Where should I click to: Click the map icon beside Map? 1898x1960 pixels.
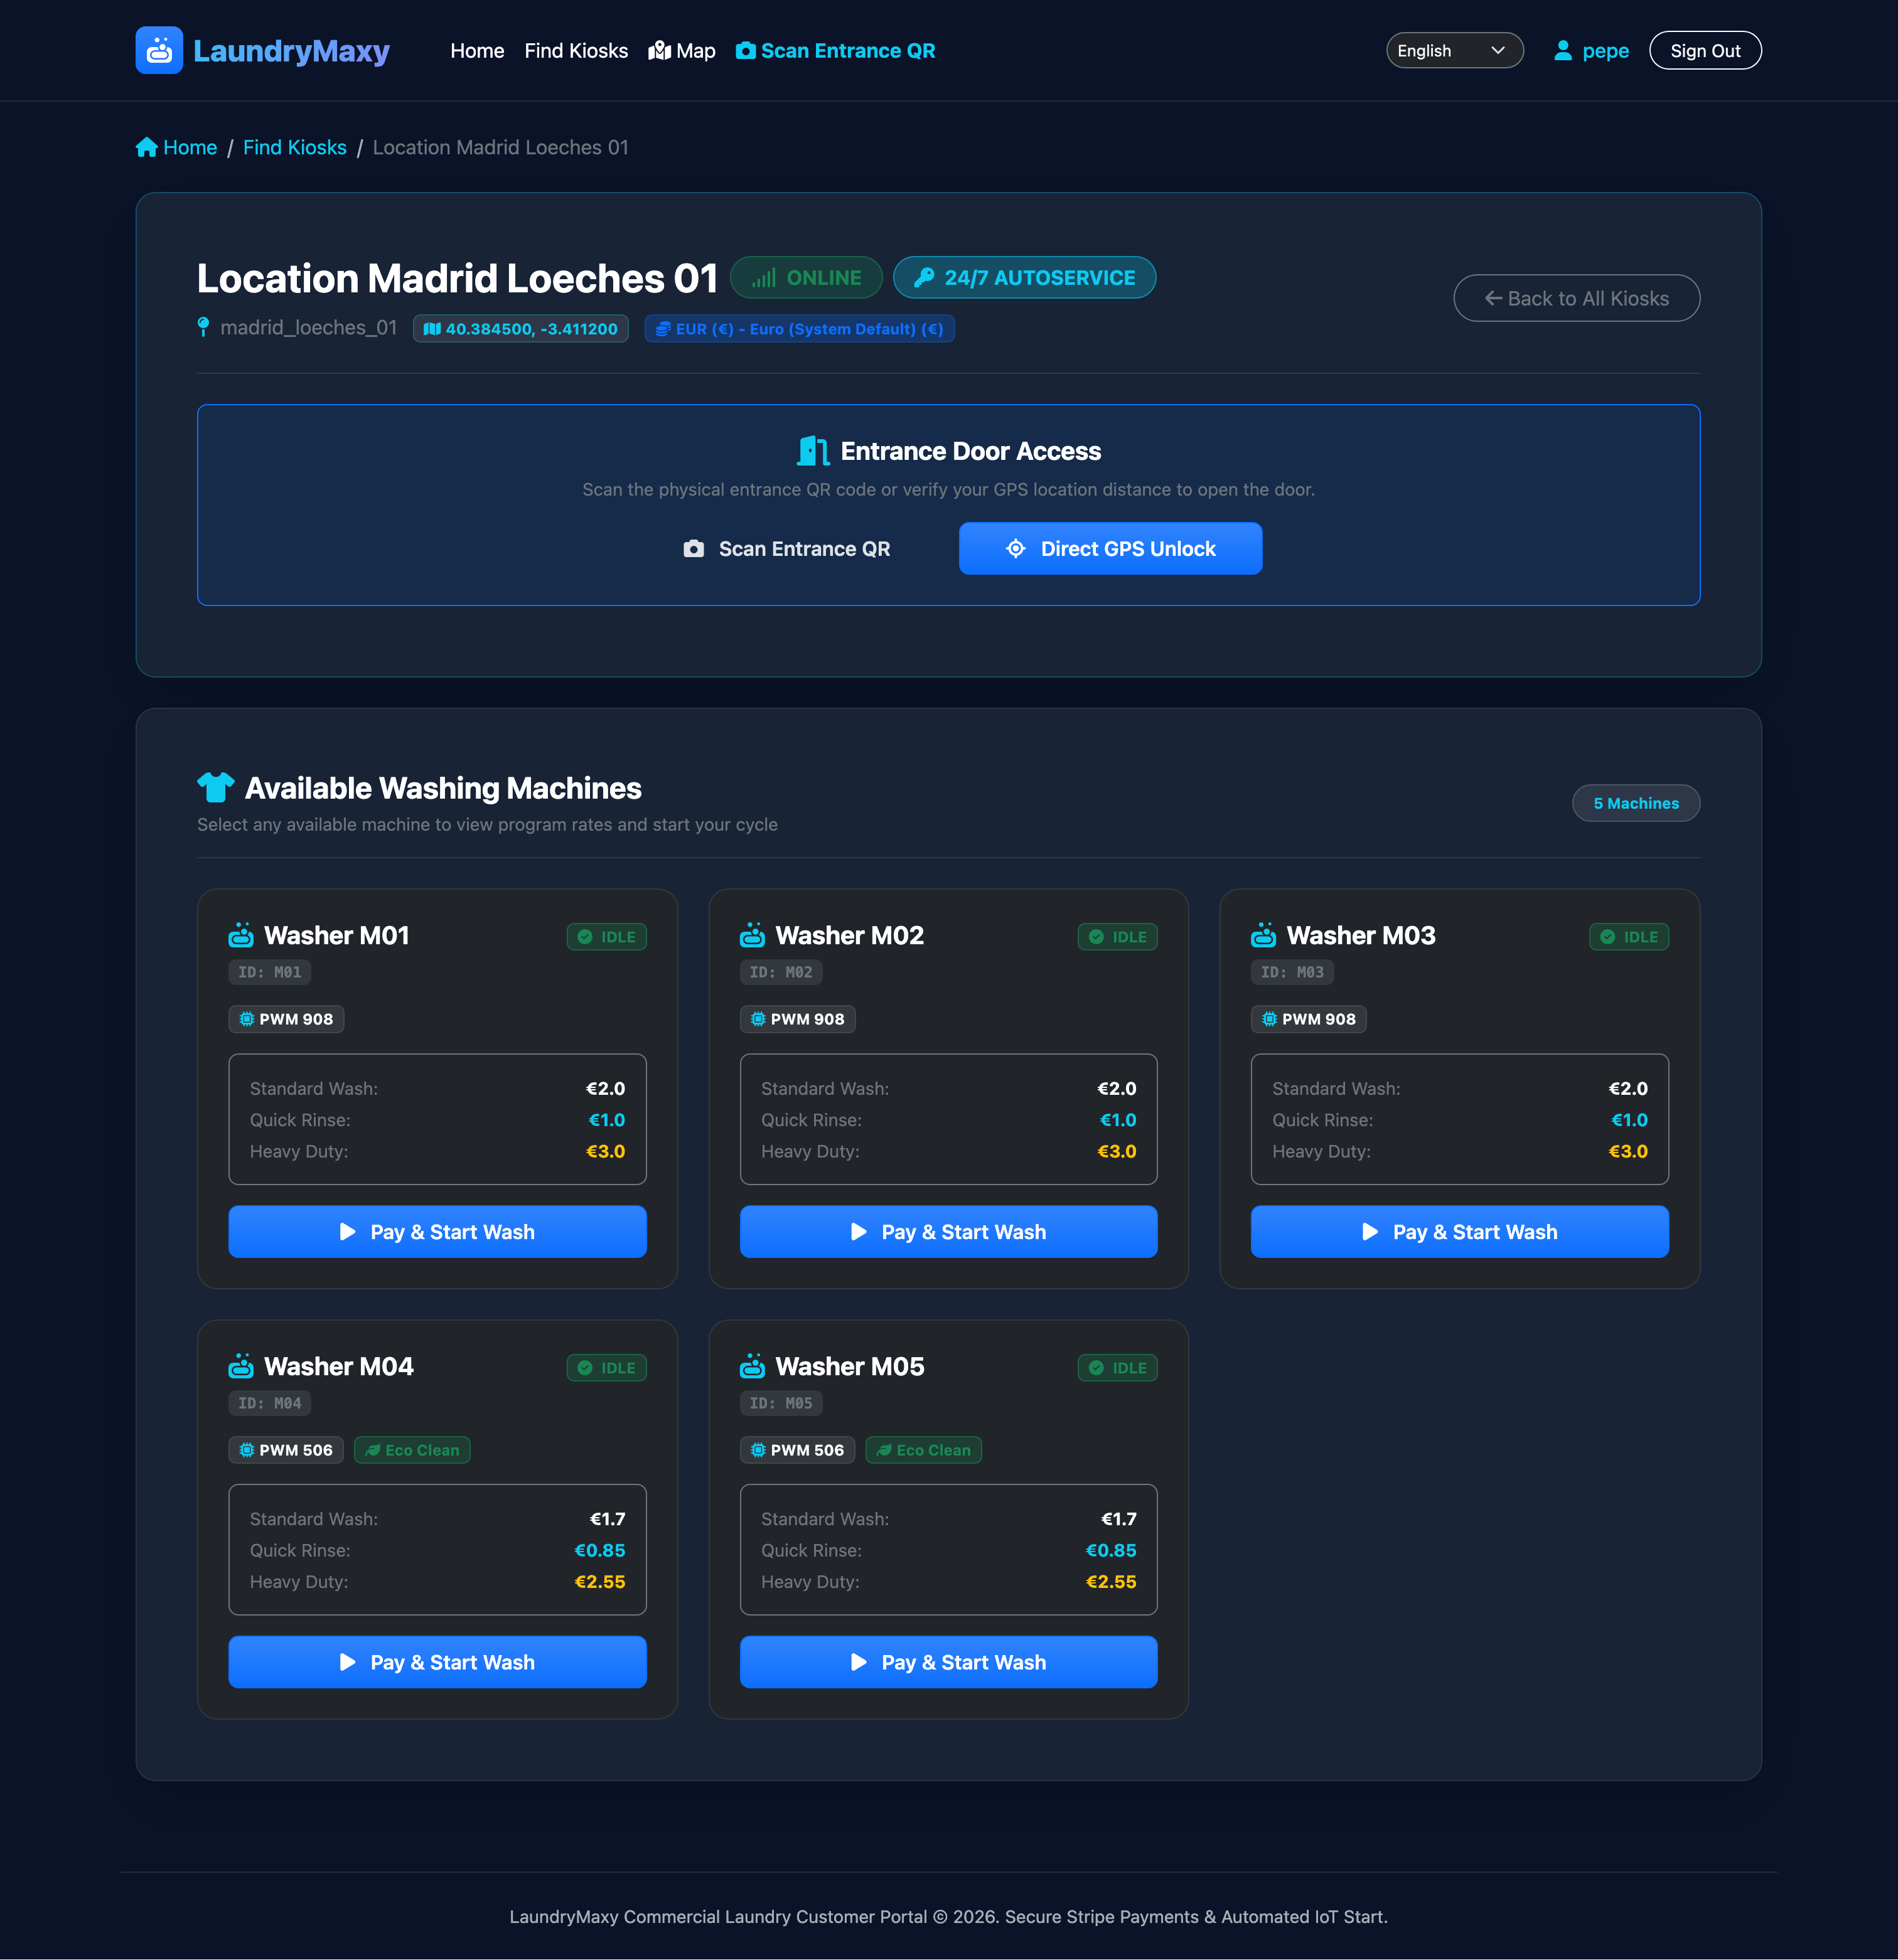(x=660, y=51)
